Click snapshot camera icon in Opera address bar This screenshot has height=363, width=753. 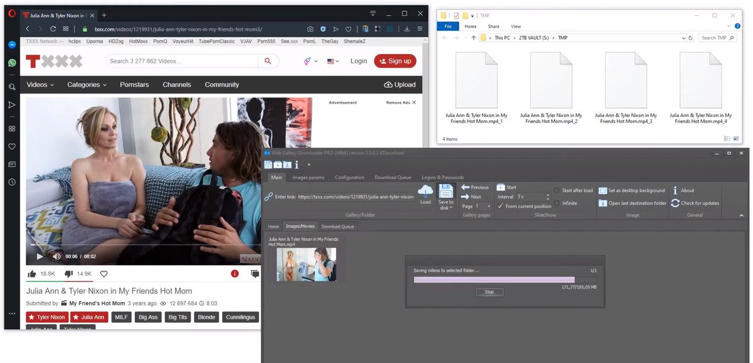(x=311, y=29)
